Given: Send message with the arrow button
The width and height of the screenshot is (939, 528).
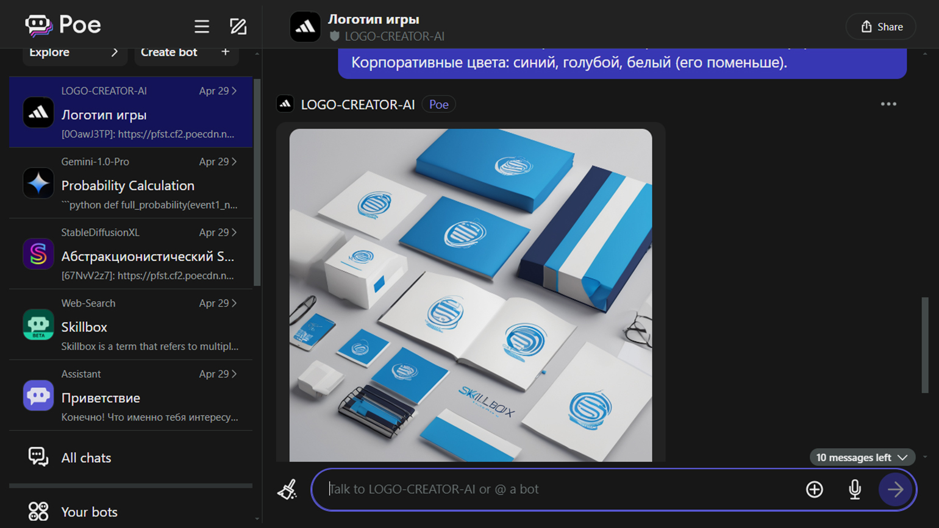Looking at the screenshot, I should [895, 489].
